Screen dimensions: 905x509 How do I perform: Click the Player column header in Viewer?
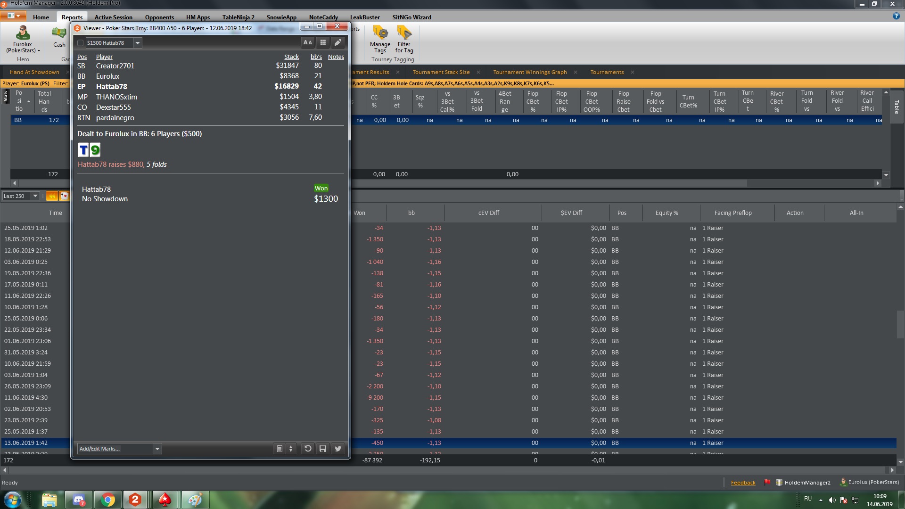[x=104, y=57]
